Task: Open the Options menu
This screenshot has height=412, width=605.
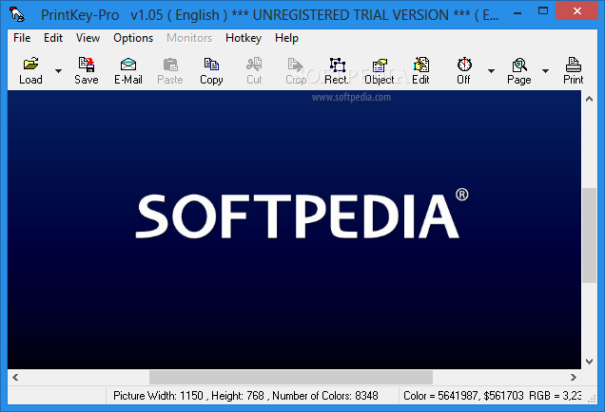Action: tap(133, 38)
